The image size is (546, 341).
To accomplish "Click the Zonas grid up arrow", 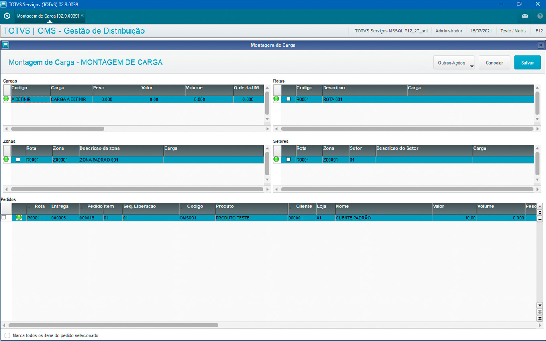I will [267, 148].
